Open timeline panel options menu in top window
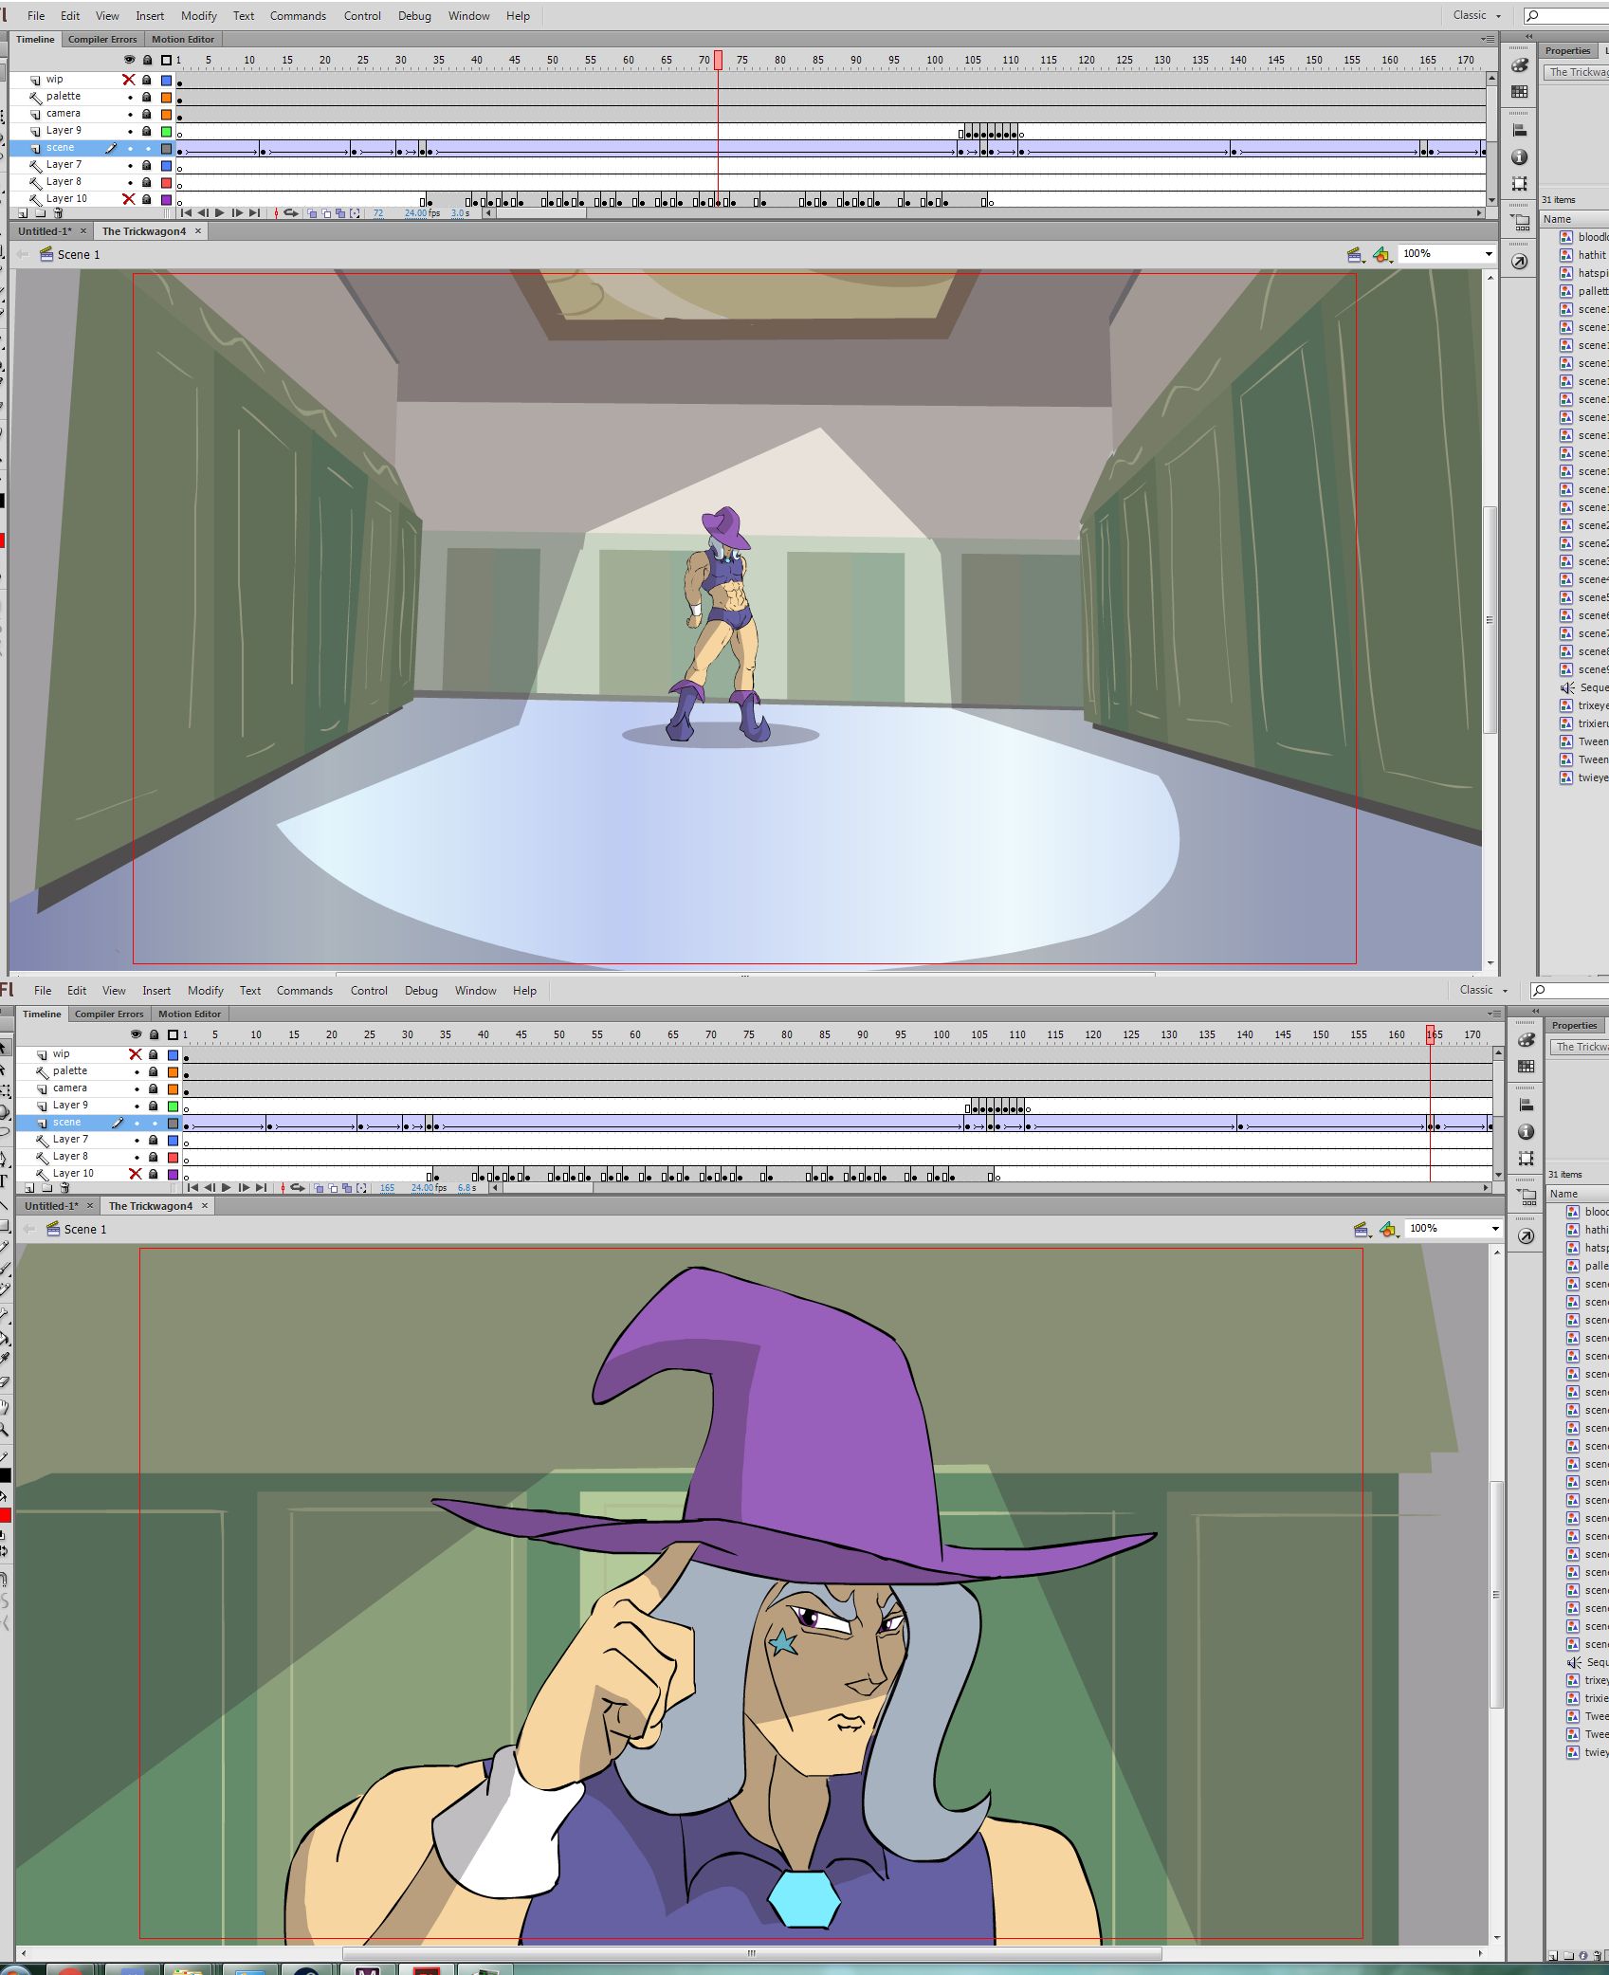 (x=1488, y=39)
